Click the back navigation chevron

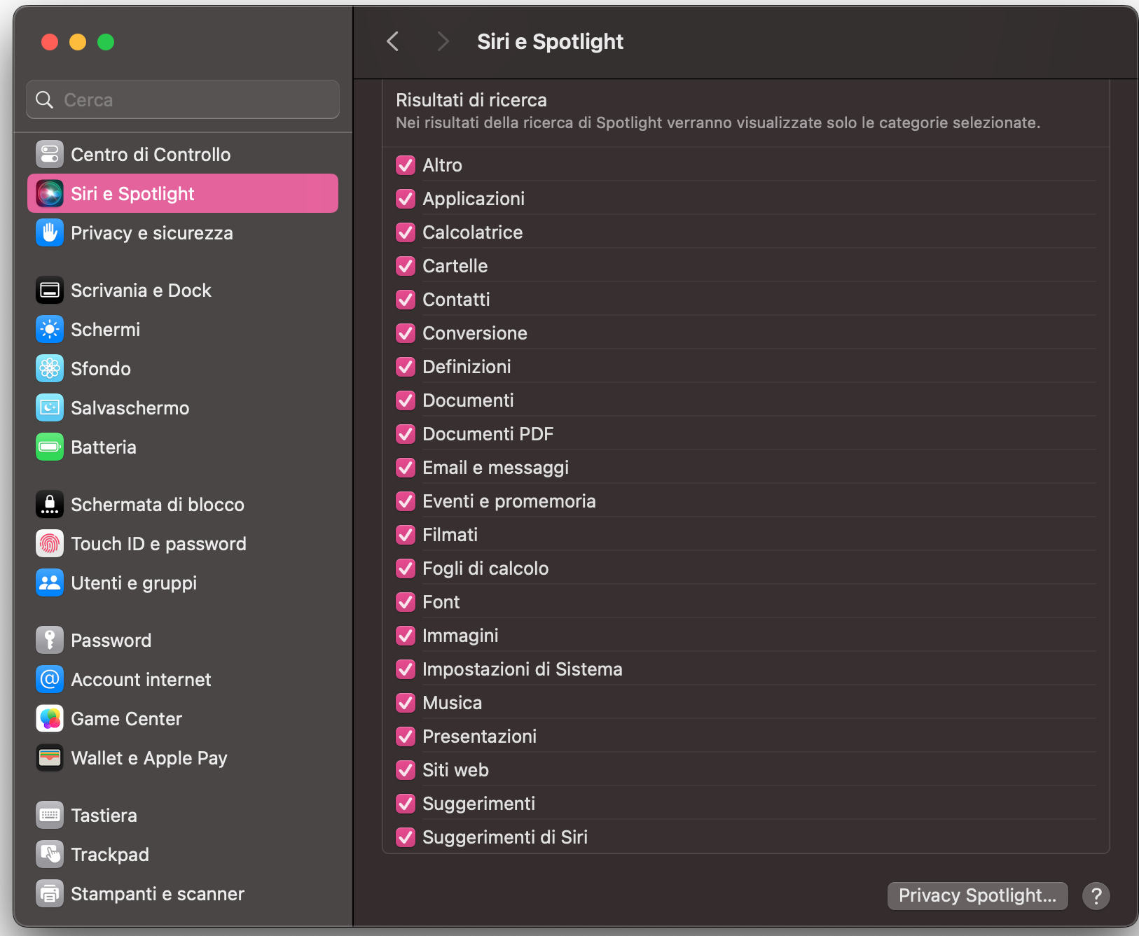(392, 41)
